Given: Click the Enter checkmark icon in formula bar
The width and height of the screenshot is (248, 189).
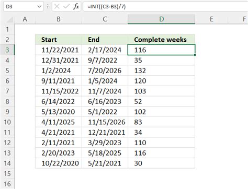Looking at the screenshot, I should tap(66, 7).
